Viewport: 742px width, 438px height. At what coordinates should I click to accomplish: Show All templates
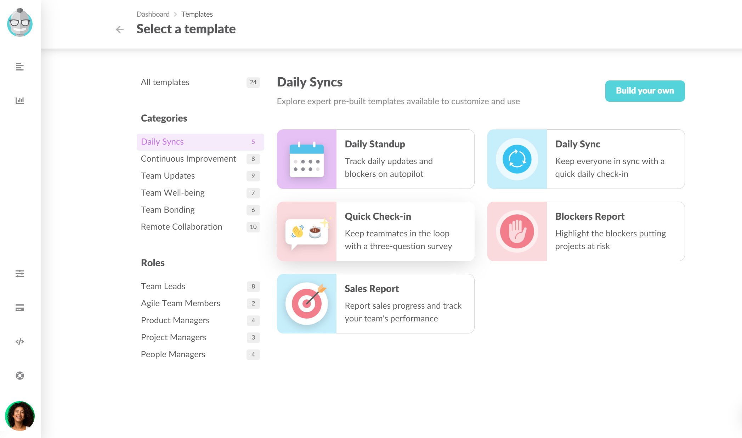(165, 82)
